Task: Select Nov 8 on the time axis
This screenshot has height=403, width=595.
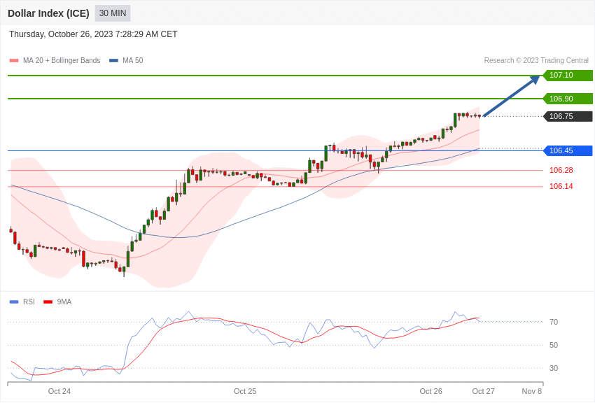Action: click(x=531, y=391)
